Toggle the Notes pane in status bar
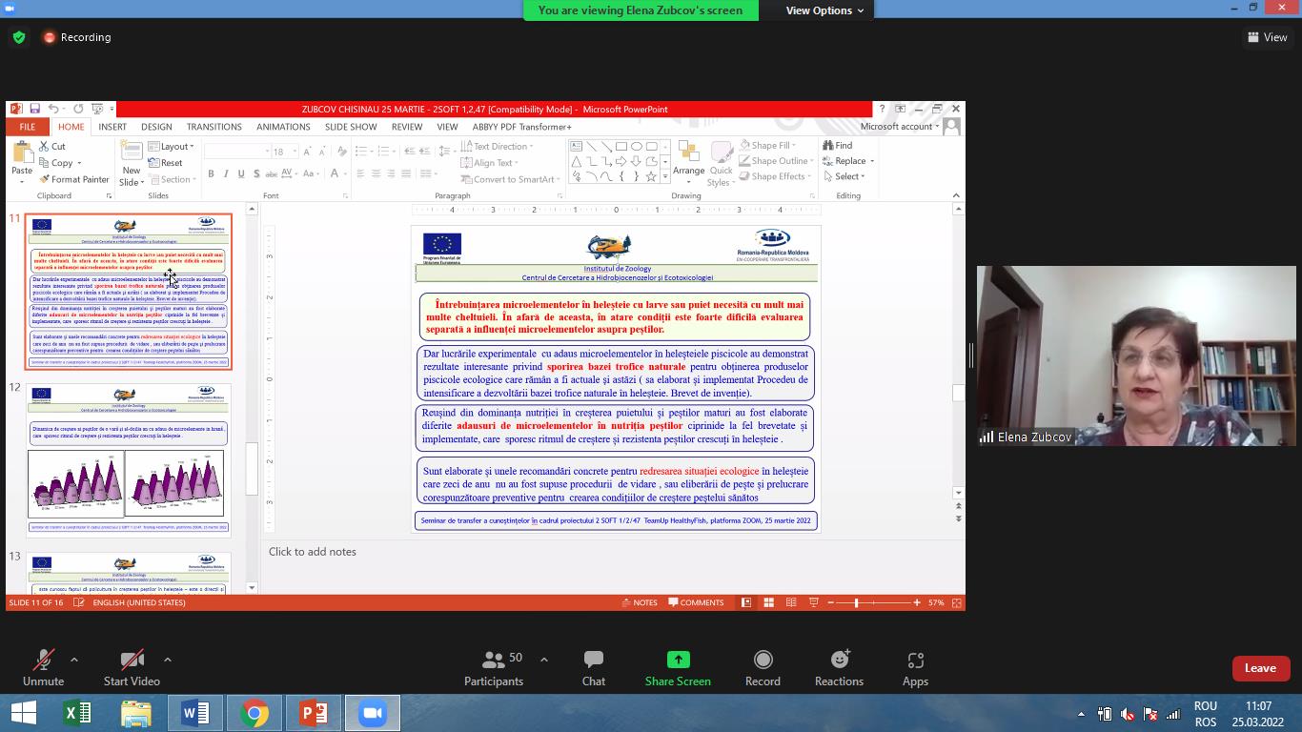Viewport: 1302px width, 732px height. (639, 602)
